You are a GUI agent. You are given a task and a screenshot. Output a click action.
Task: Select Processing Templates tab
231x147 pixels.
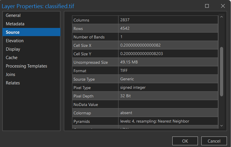pos(26,66)
